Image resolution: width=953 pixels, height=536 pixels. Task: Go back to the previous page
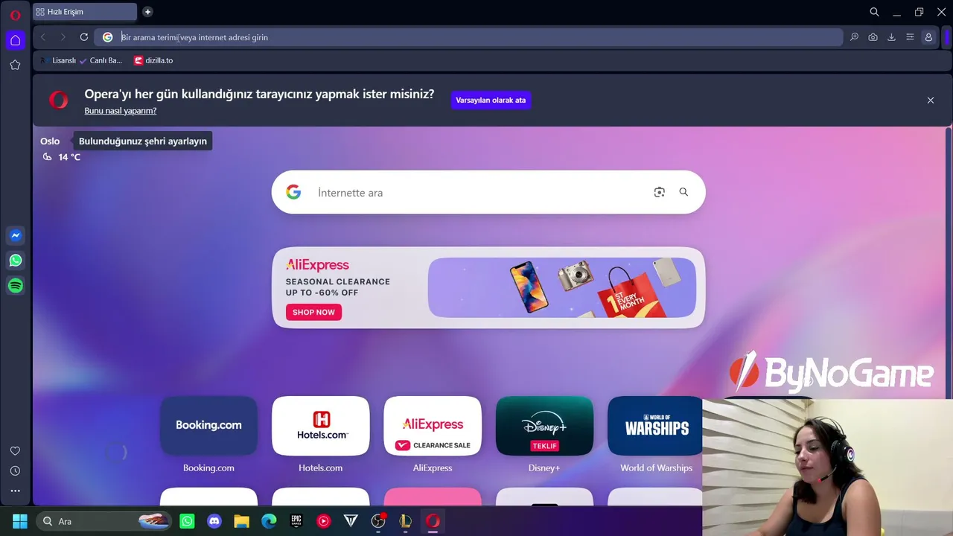(x=43, y=37)
